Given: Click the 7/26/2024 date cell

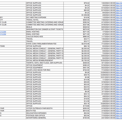Looking at the screenshot, I should (102, 20).
